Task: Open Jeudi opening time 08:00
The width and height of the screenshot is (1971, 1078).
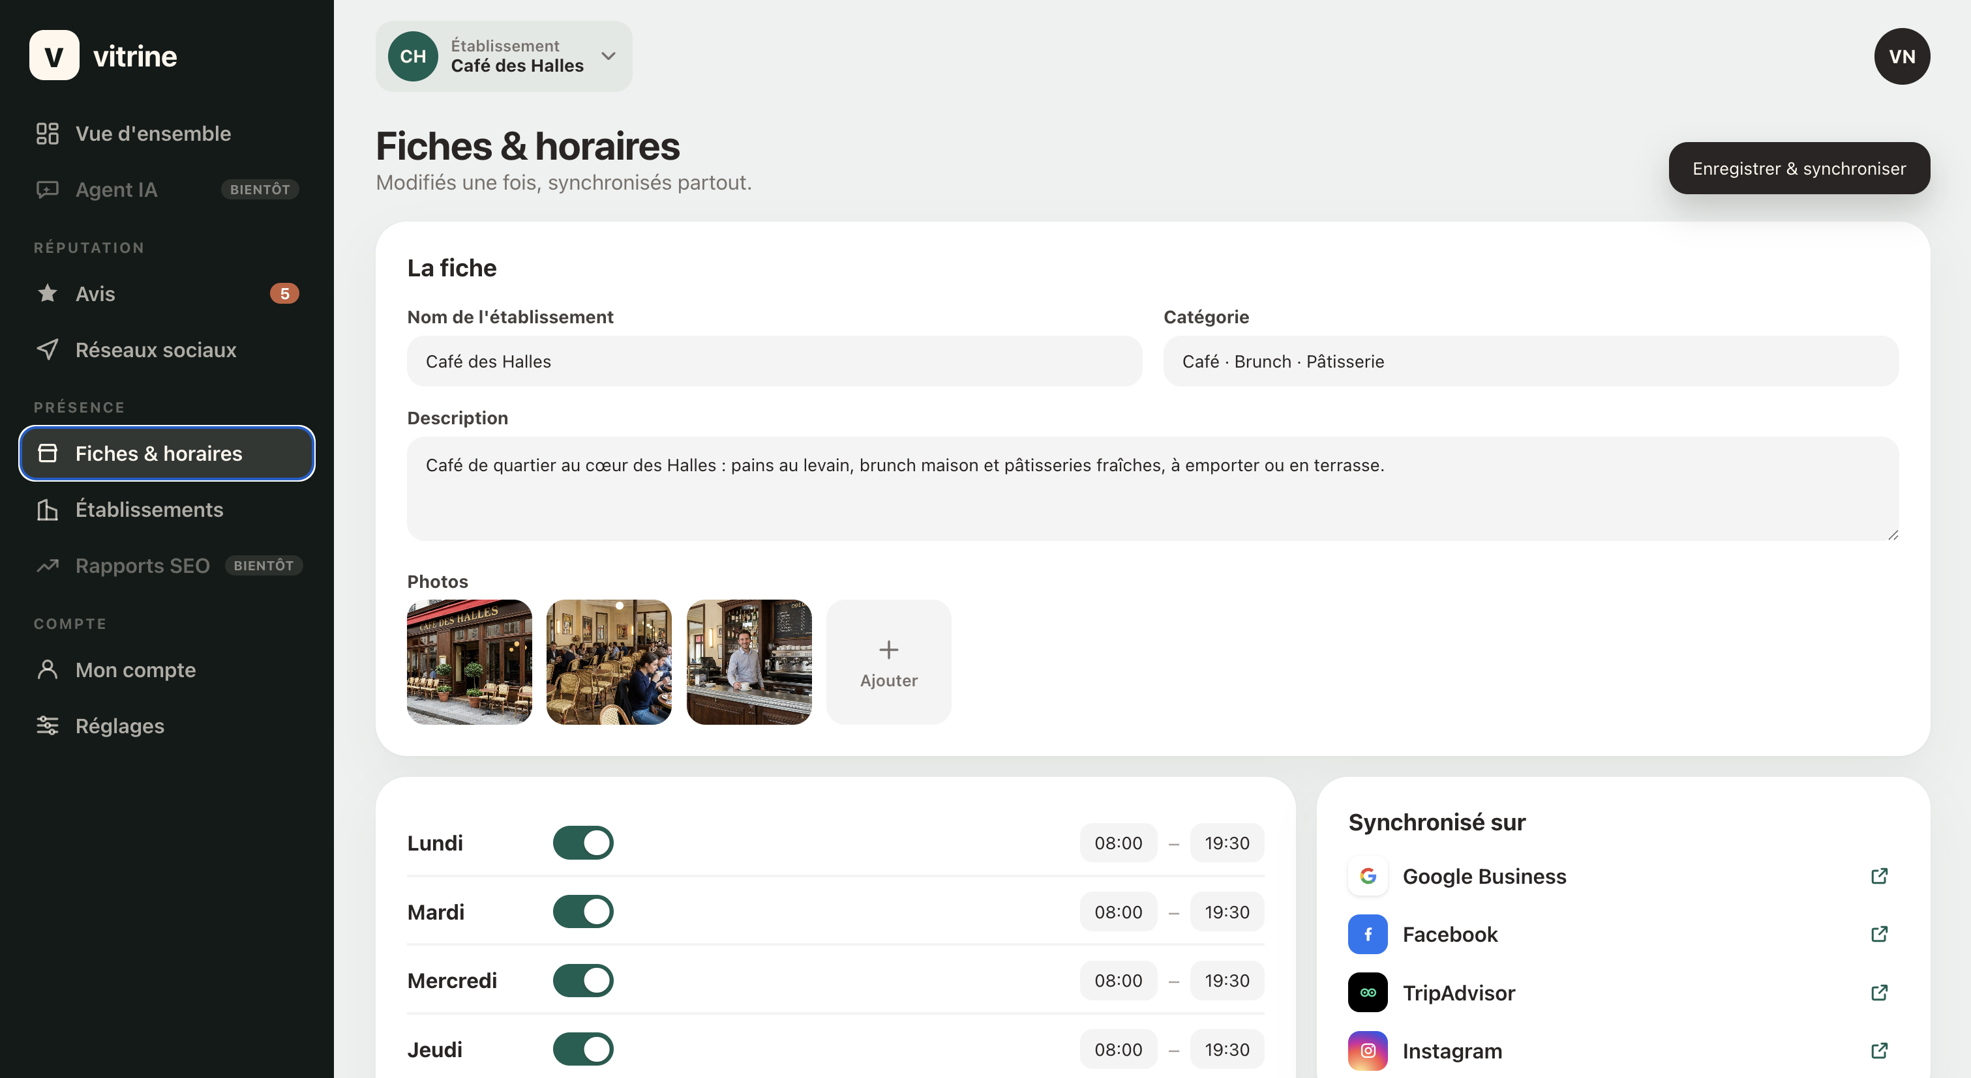Action: click(1118, 1049)
